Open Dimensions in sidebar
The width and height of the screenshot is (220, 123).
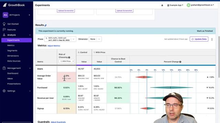pos(13,56)
